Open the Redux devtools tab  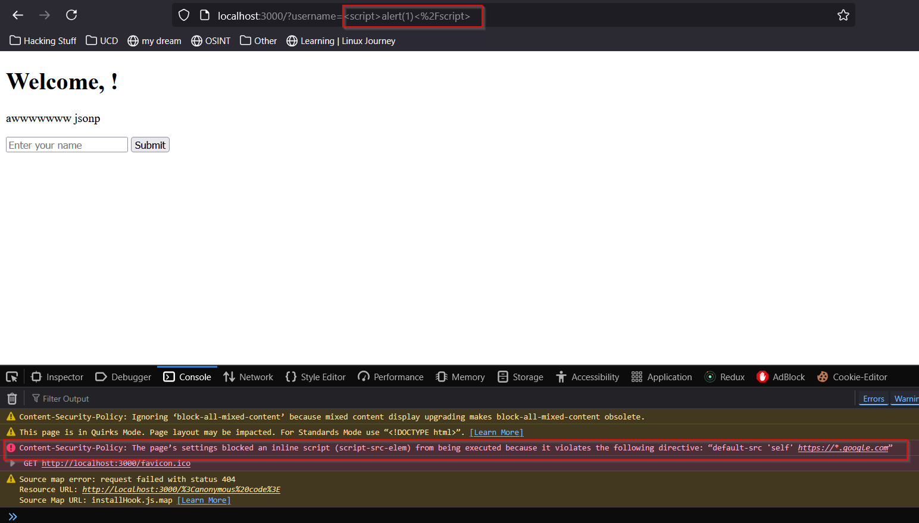(x=724, y=377)
